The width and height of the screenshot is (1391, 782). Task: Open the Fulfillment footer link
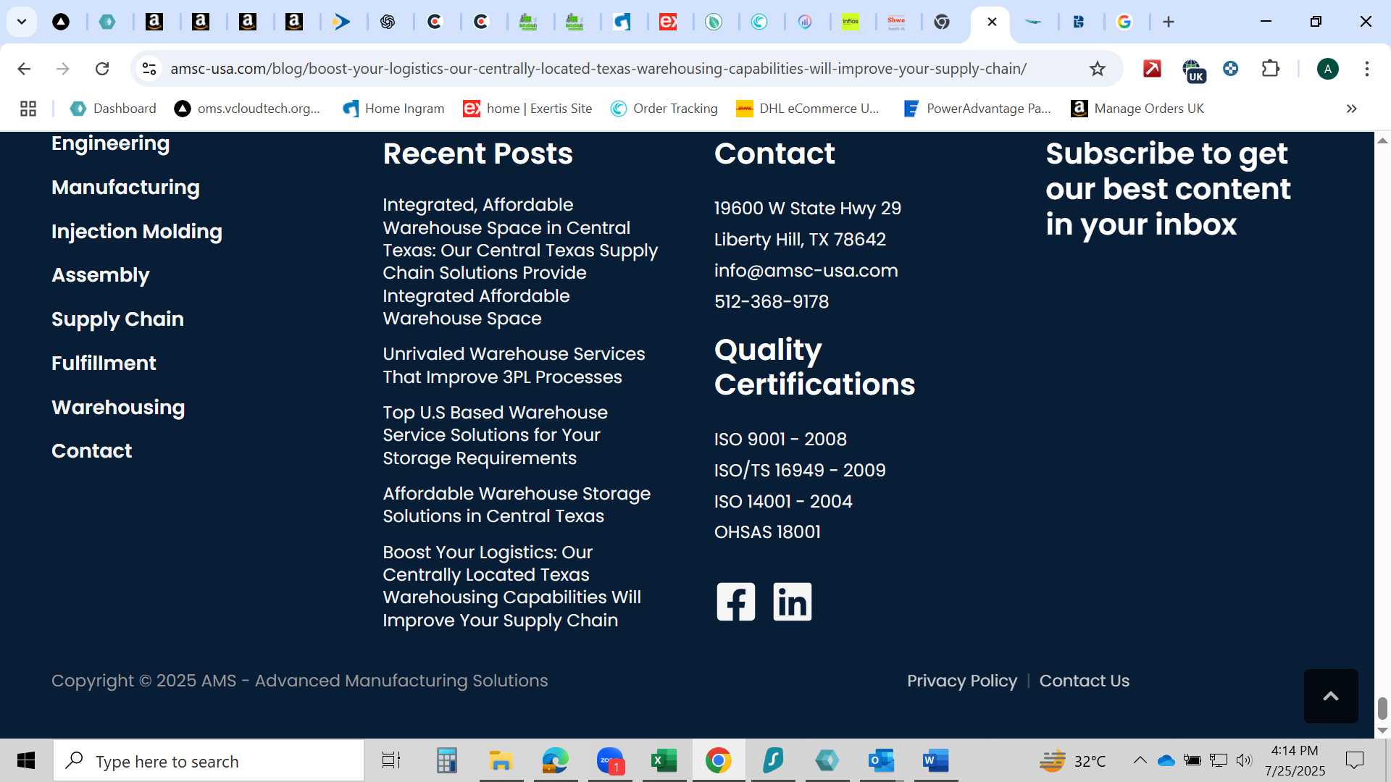104,363
